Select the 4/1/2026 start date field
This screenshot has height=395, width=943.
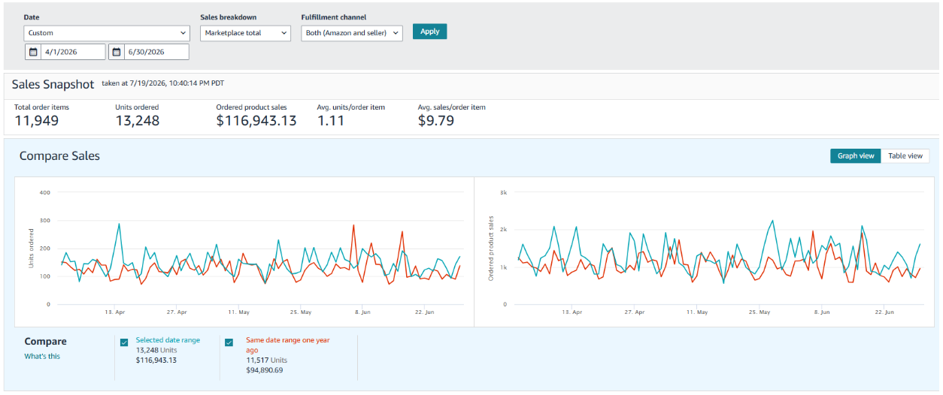point(65,52)
